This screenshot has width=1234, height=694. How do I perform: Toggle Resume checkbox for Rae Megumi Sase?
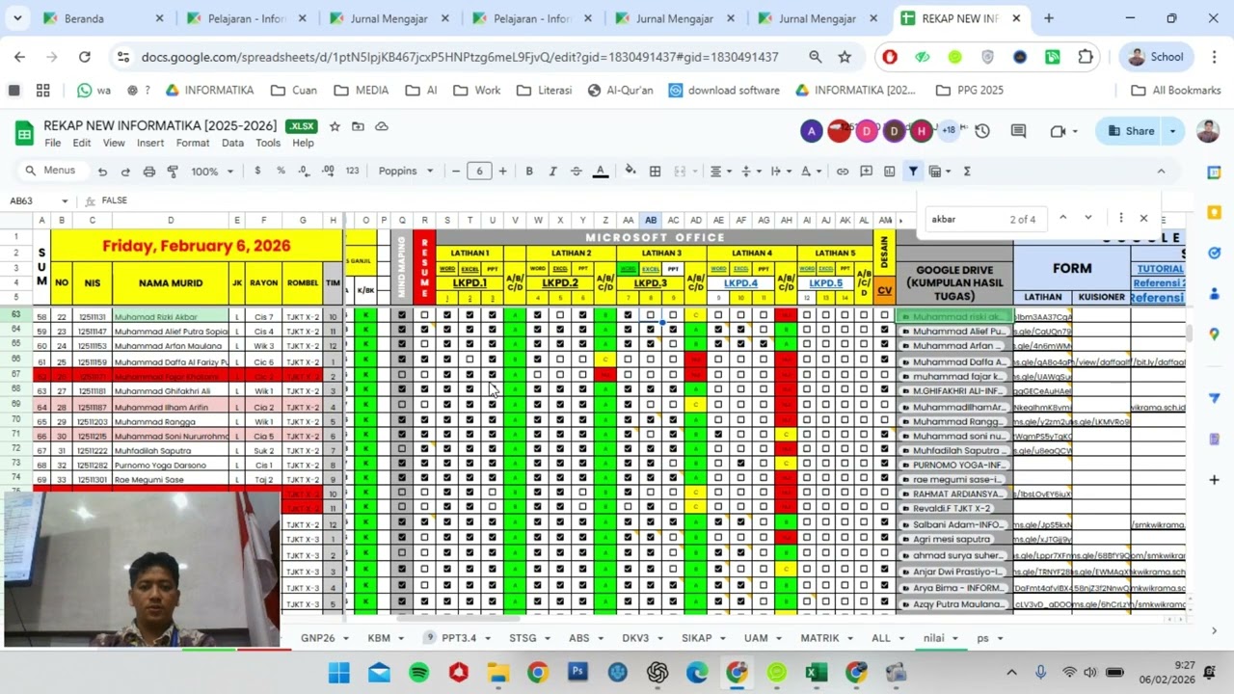click(x=424, y=479)
